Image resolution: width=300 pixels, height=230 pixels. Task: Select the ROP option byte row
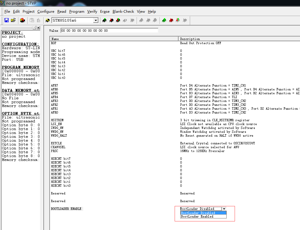[x=89, y=43]
